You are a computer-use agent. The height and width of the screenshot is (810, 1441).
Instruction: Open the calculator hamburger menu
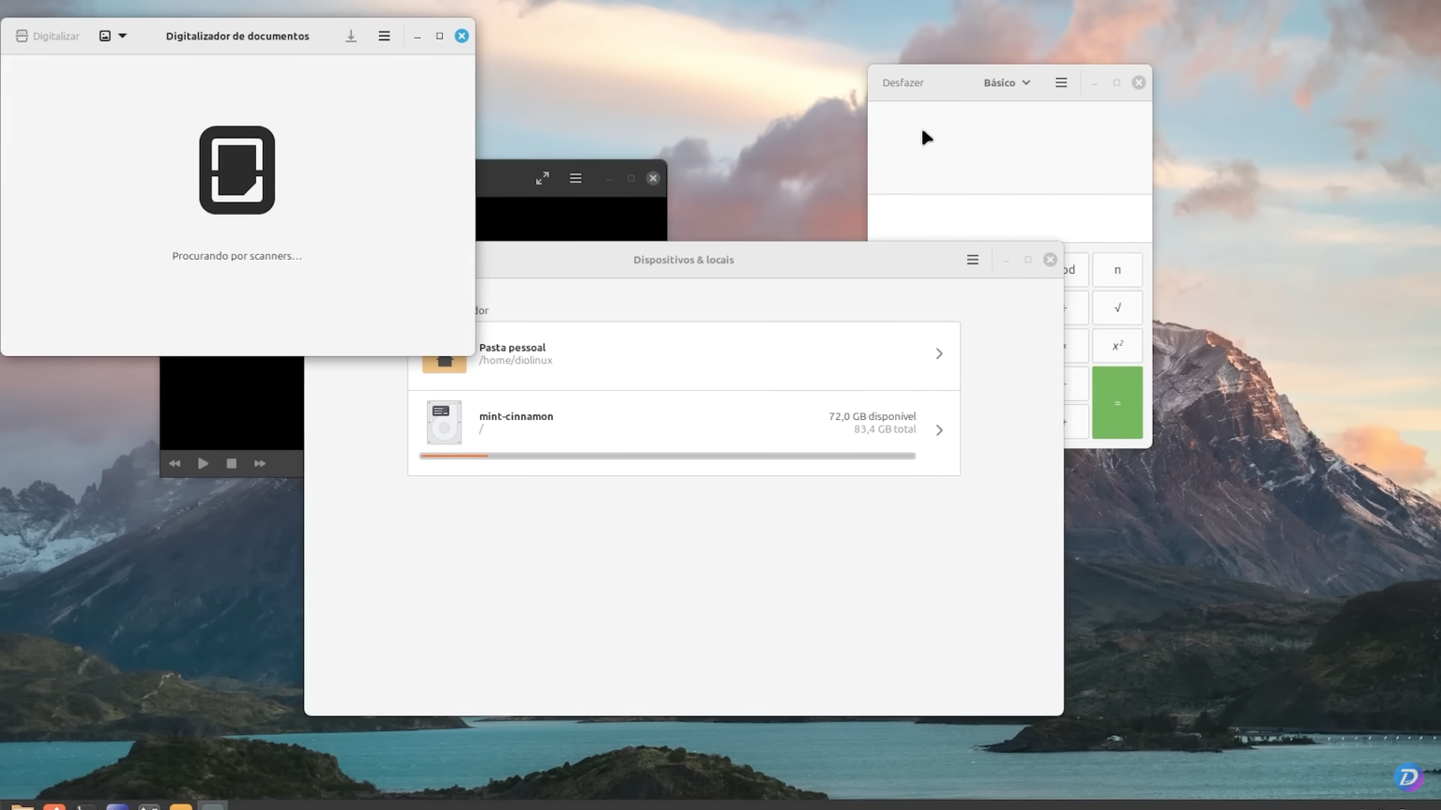[1061, 82]
